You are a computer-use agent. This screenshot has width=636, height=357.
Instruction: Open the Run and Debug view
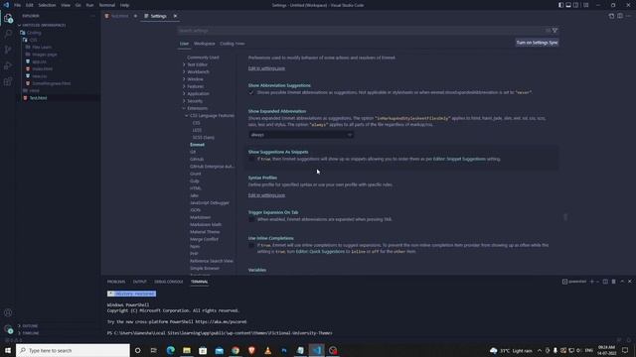[8, 65]
